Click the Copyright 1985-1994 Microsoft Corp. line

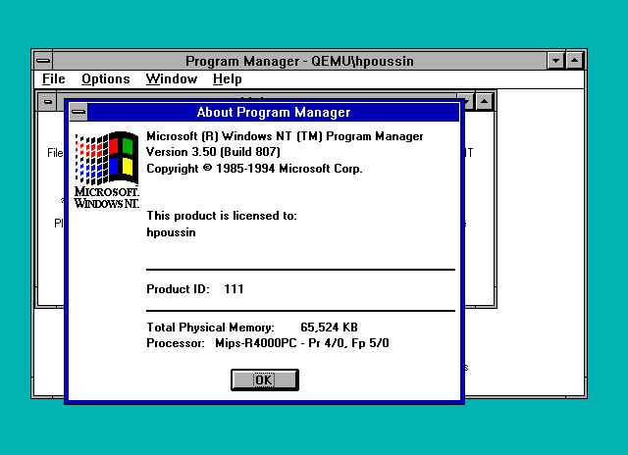coord(254,169)
